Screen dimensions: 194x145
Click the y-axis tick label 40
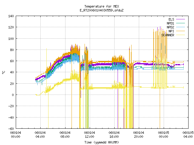click(x=12, y=72)
